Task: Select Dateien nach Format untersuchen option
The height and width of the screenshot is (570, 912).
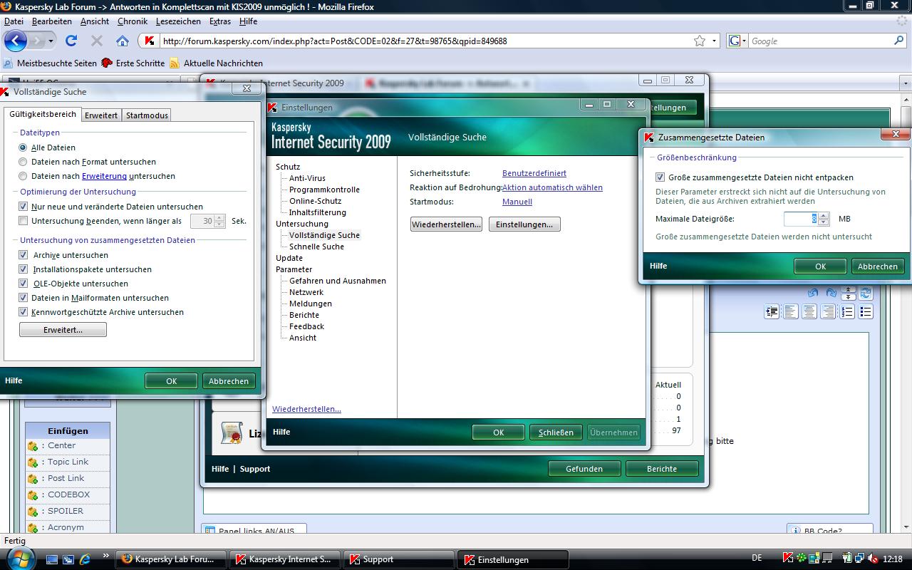Action: [x=23, y=162]
